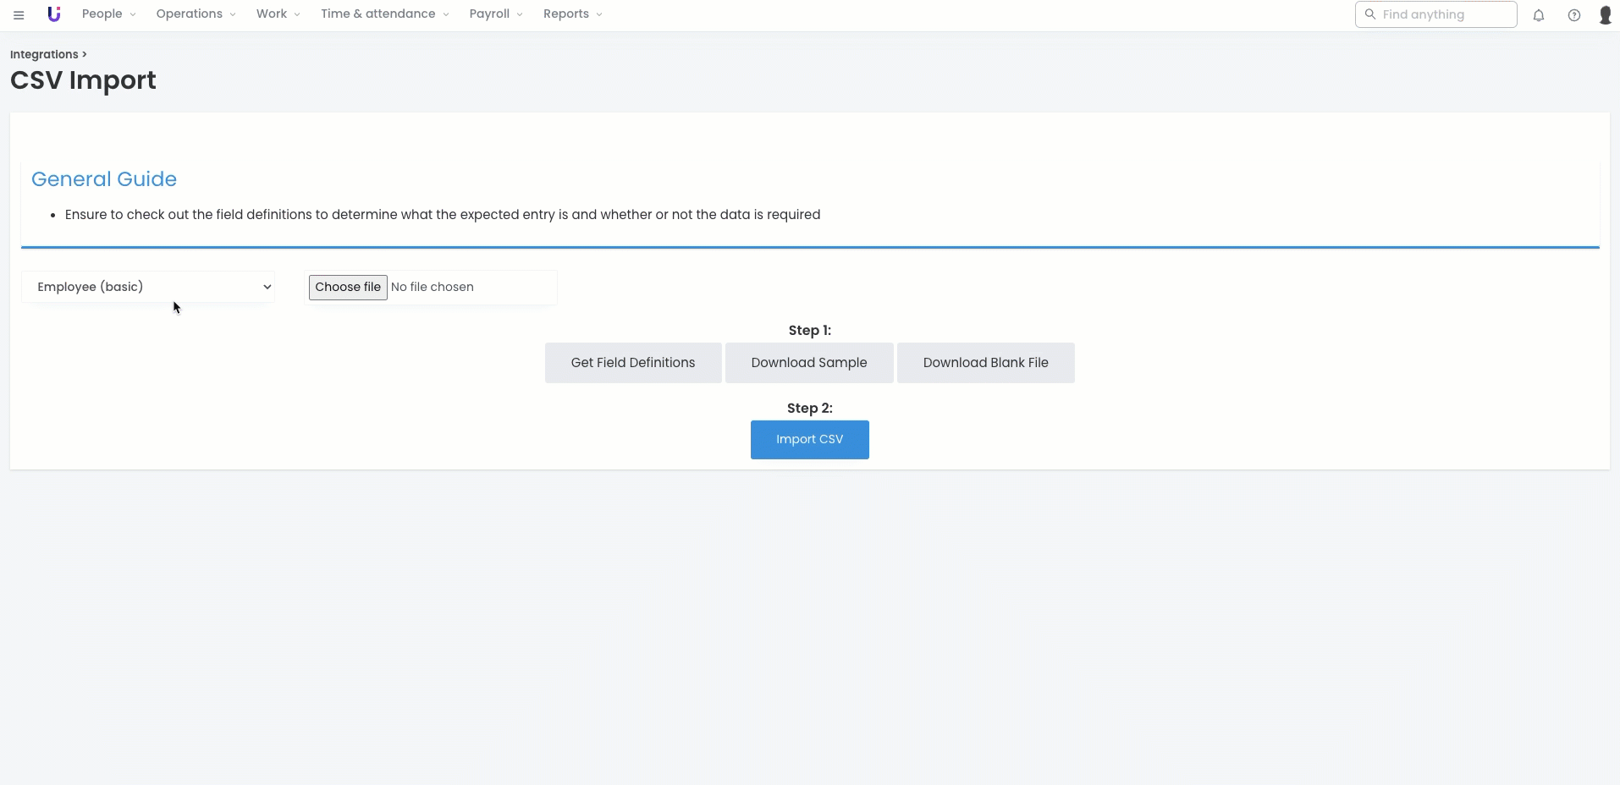This screenshot has width=1620, height=785.
Task: Click the Choose file button
Action: (348, 288)
